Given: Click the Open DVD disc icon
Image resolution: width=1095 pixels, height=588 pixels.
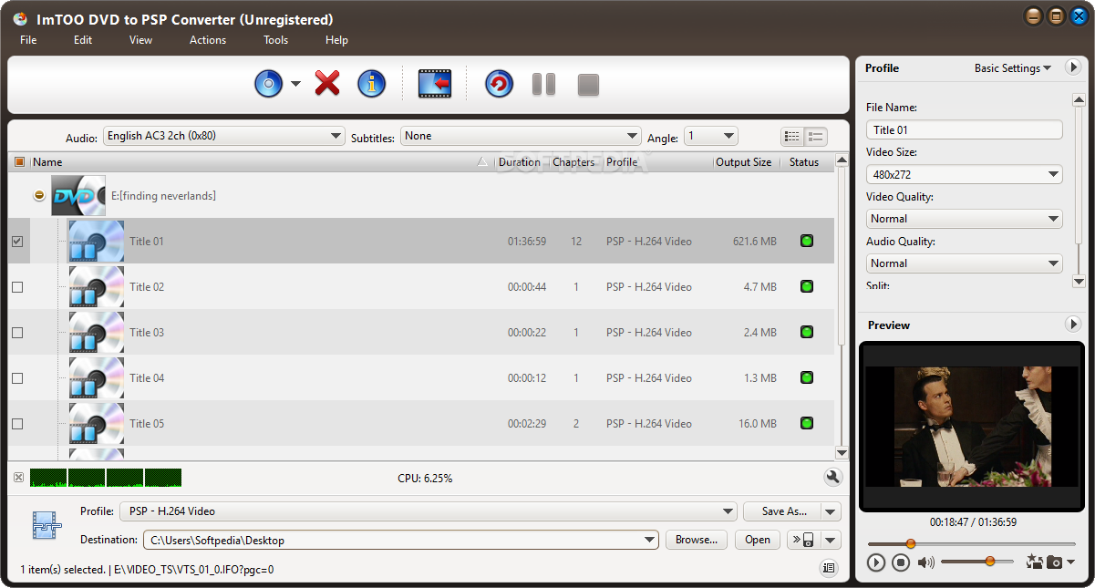Looking at the screenshot, I should 268,85.
